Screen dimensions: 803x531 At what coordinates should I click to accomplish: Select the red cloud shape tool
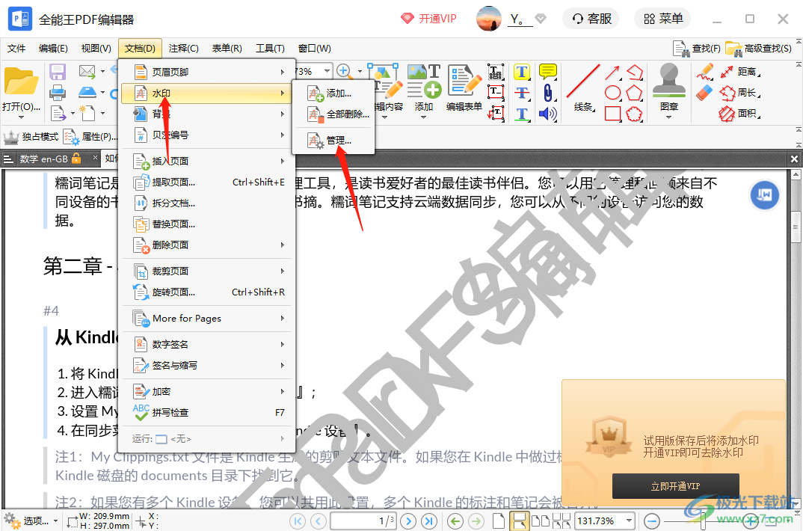(634, 113)
